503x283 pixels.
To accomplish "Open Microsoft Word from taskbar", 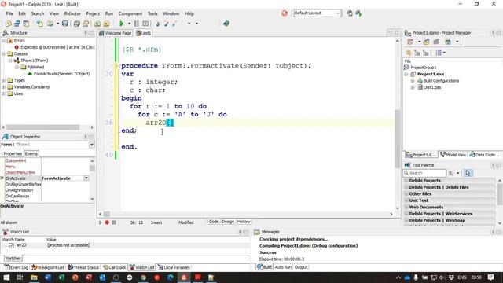I will [47, 277].
